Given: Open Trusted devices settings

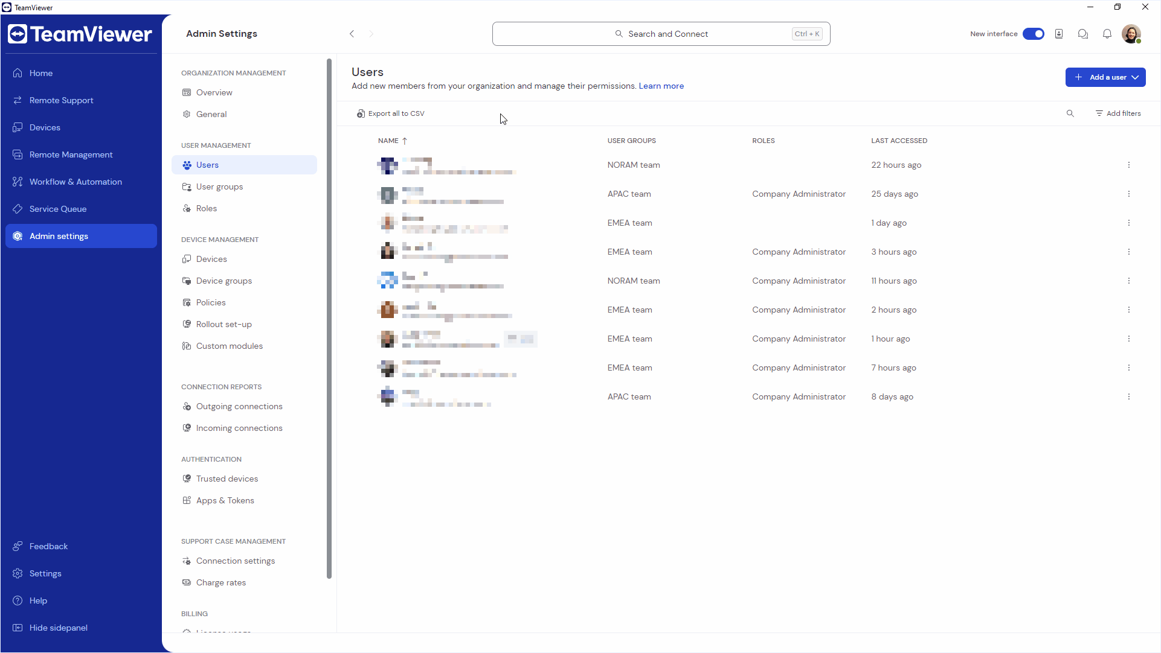Looking at the screenshot, I should tap(244, 479).
